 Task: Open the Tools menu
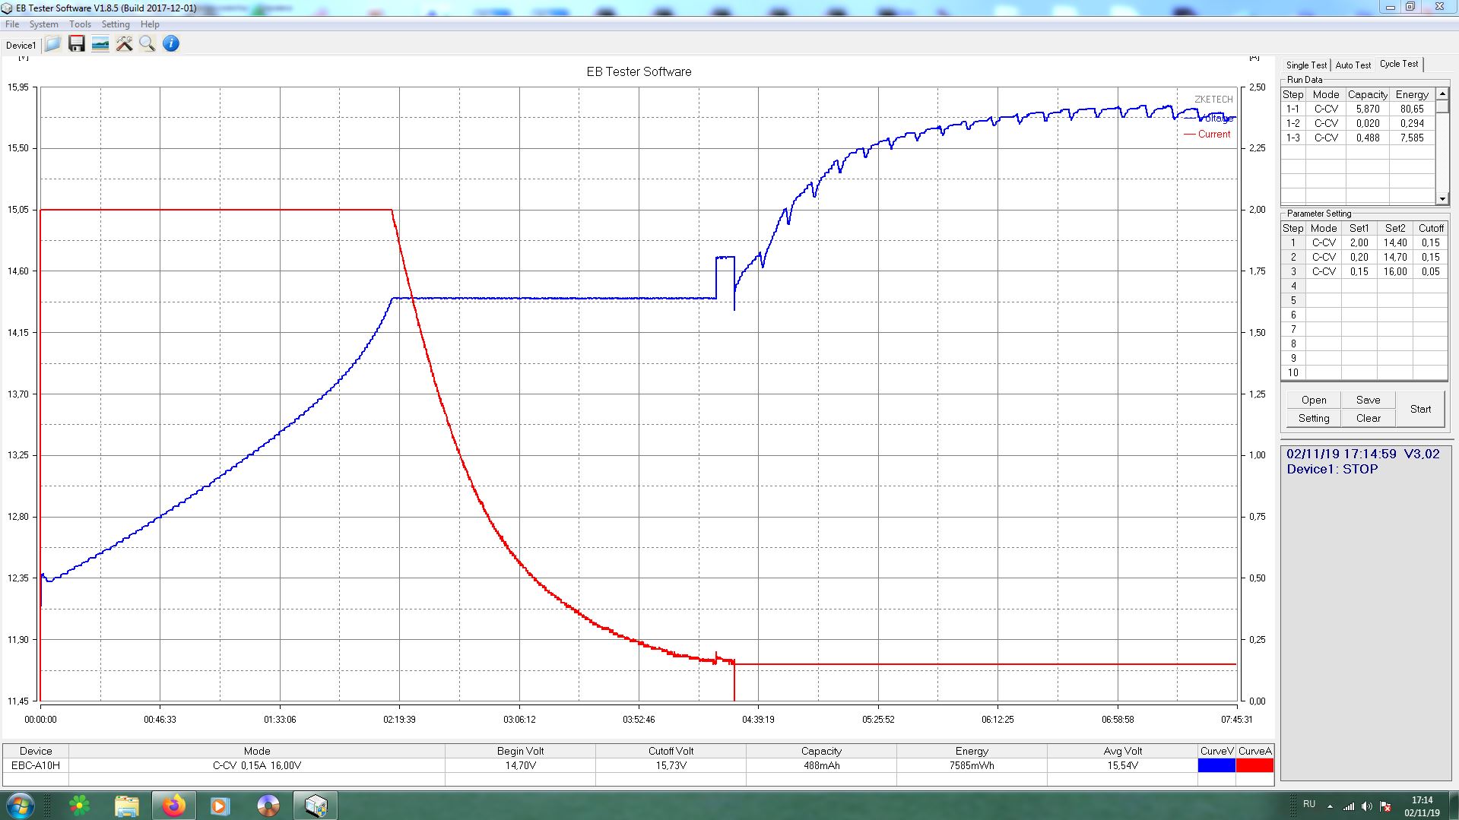coord(80,24)
